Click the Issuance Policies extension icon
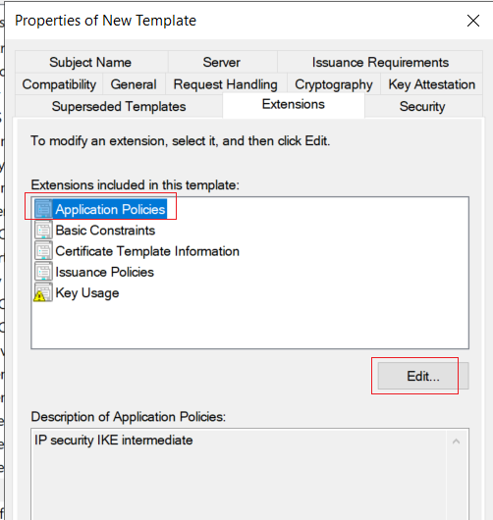 click(43, 272)
